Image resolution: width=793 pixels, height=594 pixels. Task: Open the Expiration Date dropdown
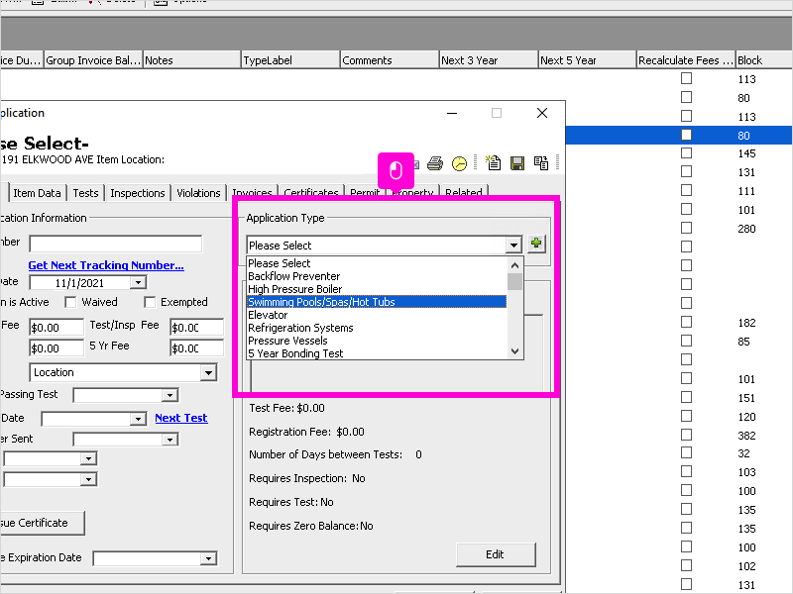point(208,558)
